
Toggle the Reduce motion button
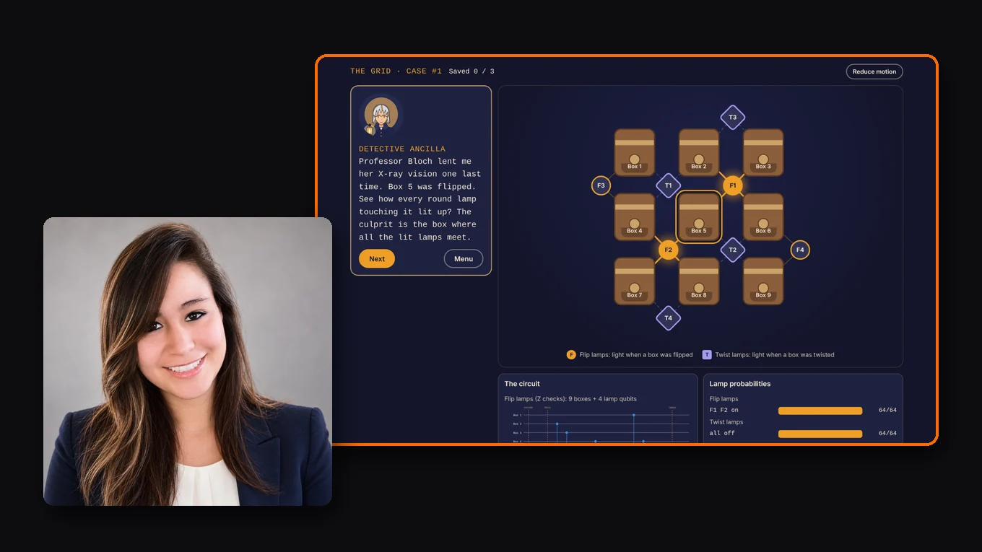pos(874,71)
